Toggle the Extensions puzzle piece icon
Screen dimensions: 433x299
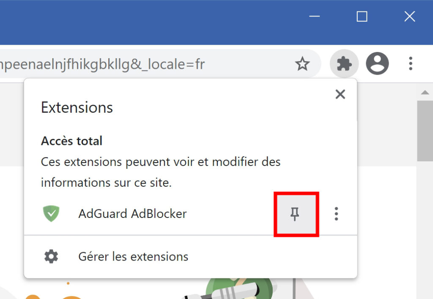click(x=344, y=64)
